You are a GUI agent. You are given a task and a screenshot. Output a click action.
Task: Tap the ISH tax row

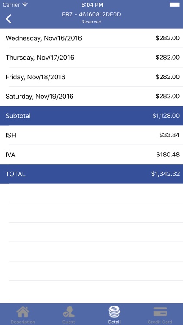[91, 135]
